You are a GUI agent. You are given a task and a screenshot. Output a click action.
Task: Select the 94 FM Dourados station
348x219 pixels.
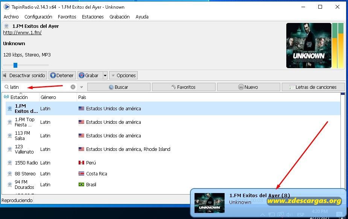173,184
